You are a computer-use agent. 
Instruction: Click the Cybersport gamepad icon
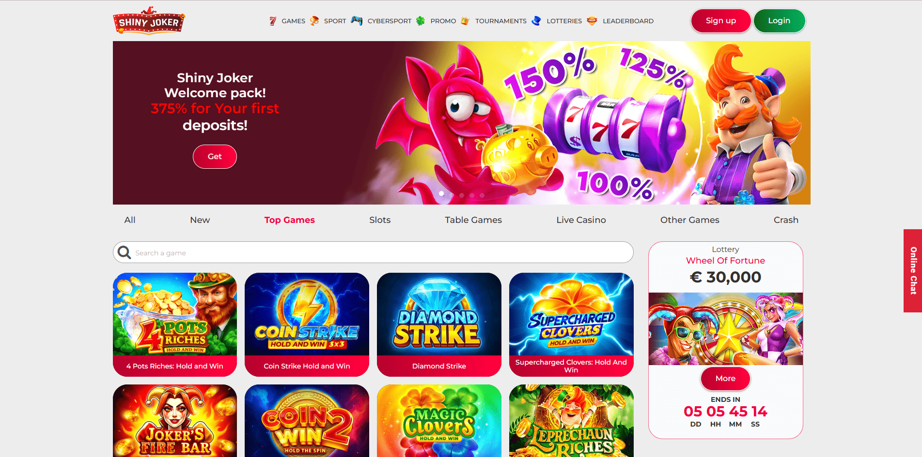(357, 21)
